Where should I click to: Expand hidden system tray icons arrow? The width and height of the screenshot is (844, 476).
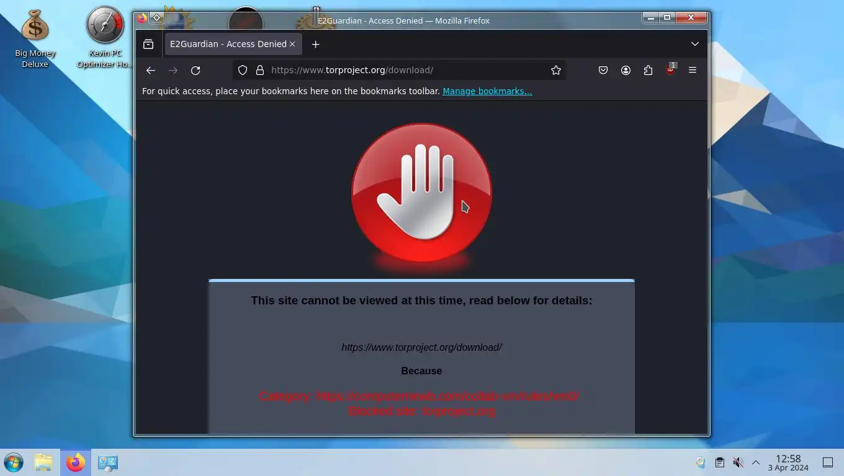coord(756,462)
